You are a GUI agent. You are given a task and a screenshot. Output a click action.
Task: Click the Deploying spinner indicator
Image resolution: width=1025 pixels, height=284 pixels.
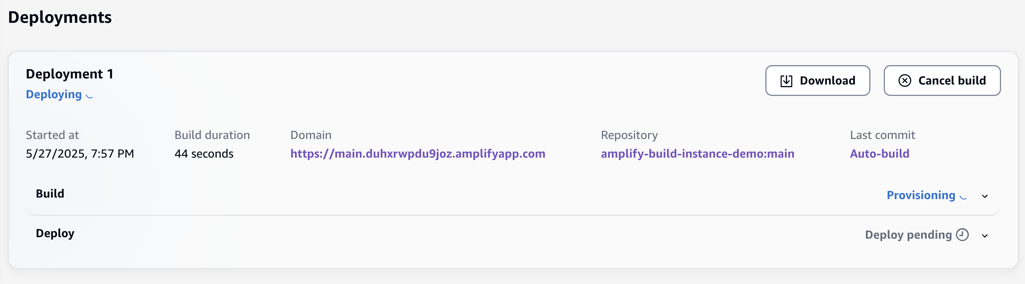[x=90, y=95]
